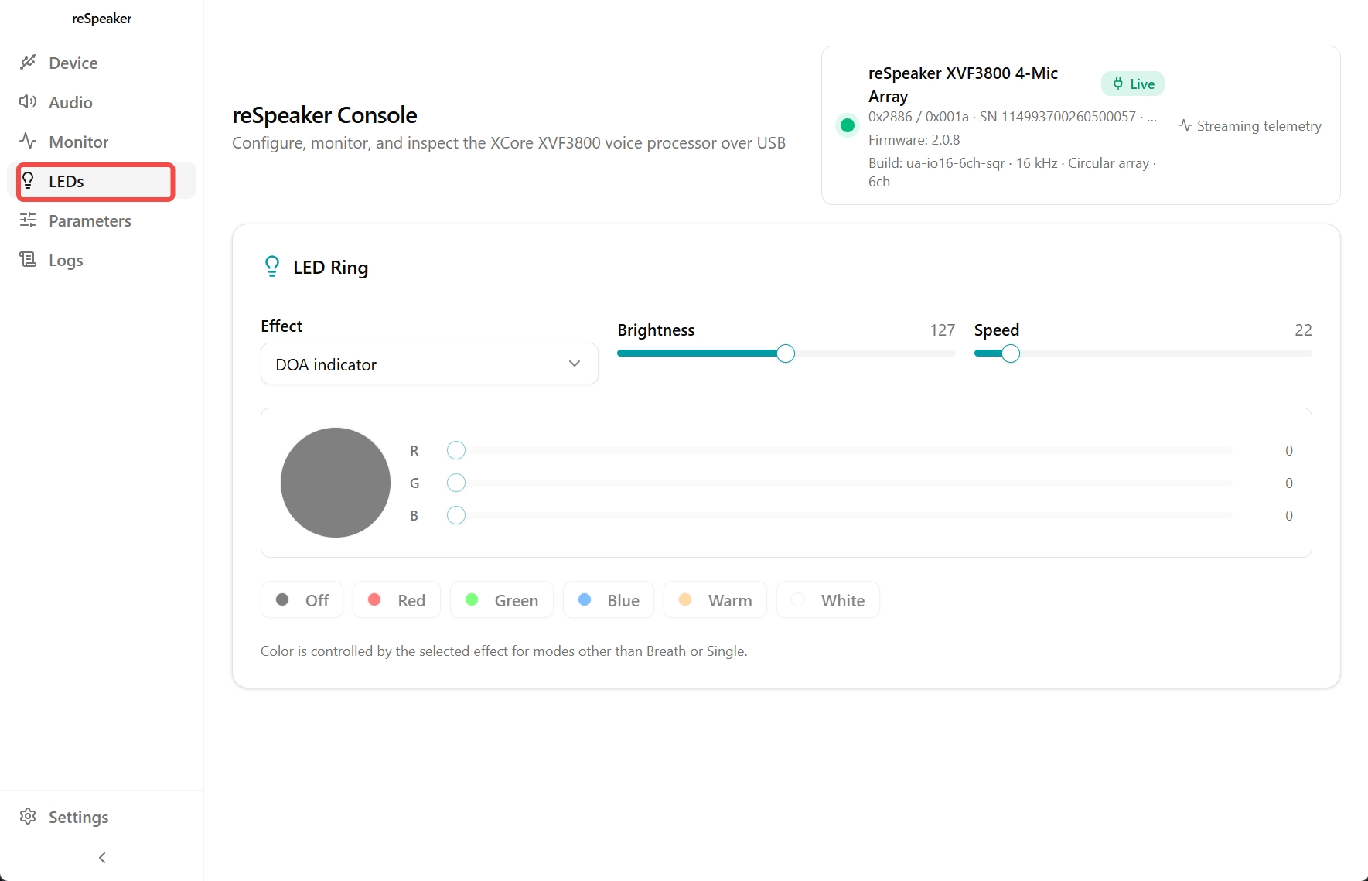
Task: Select the Audio speaker icon
Action: coord(28,102)
